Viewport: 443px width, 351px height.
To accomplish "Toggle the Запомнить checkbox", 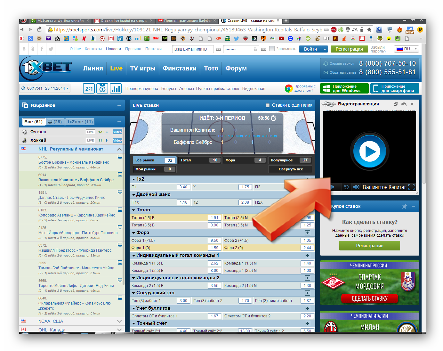I will (x=272, y=49).
